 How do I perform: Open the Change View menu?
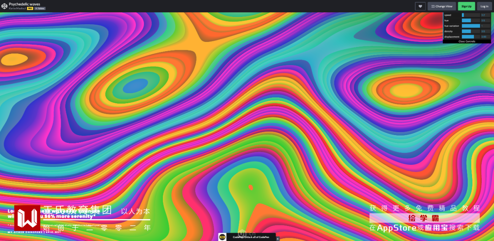(x=442, y=6)
